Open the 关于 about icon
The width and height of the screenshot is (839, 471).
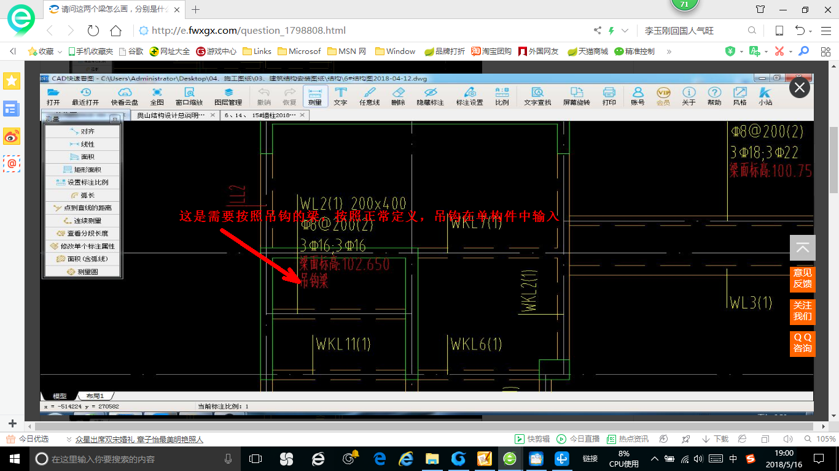pos(689,96)
